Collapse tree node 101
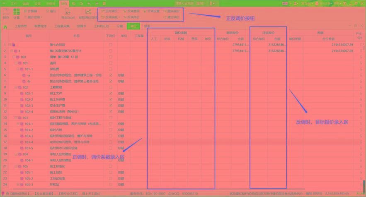This screenshot has width=366, height=197. tap(16, 63)
